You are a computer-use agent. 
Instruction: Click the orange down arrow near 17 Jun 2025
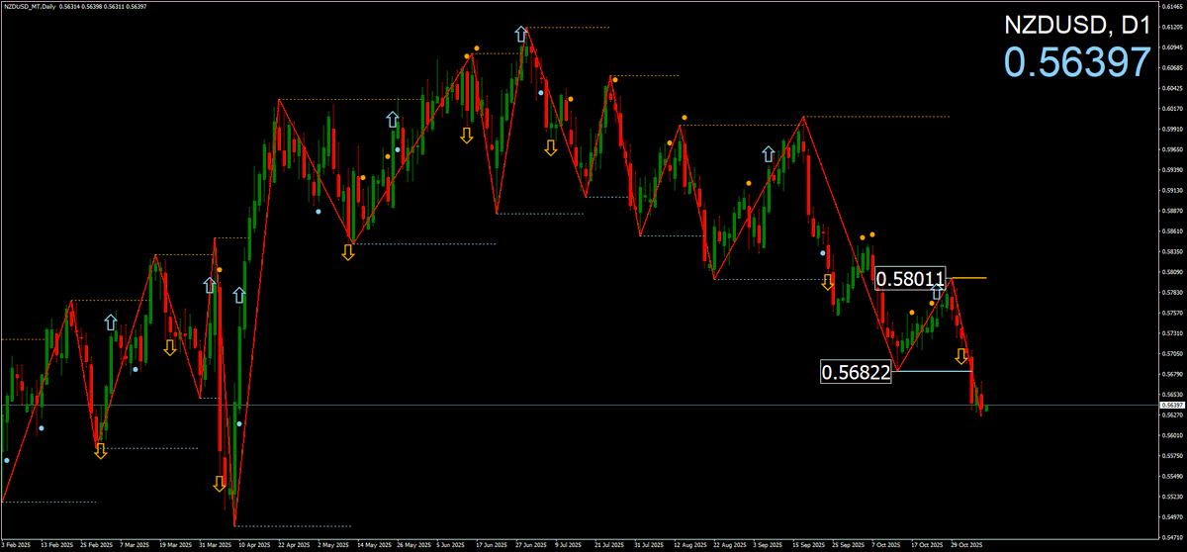[466, 135]
